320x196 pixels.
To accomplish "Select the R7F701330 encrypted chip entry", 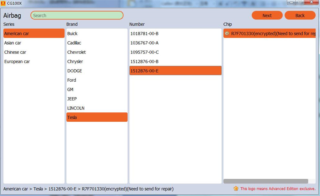I will (272, 34).
